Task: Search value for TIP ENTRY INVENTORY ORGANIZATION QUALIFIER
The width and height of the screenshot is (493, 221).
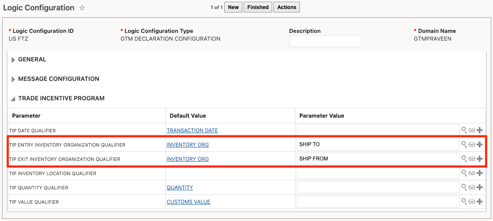Action: pyautogui.click(x=464, y=144)
